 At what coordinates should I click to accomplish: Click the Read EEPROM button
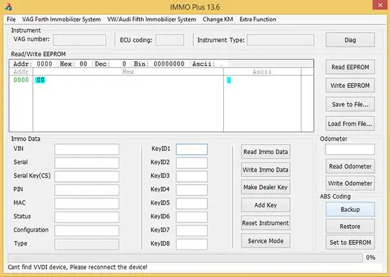tap(350, 67)
